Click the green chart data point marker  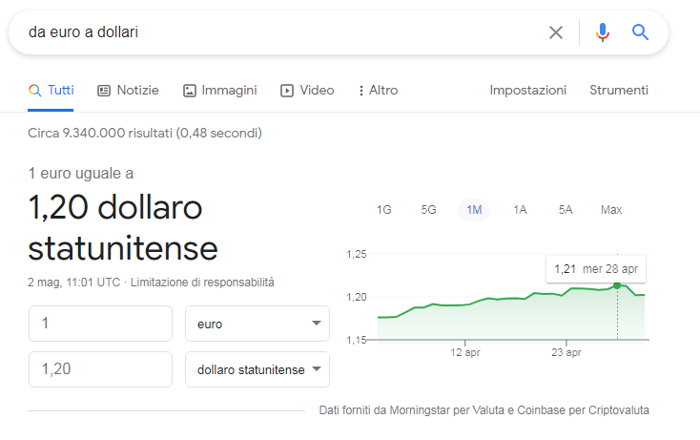[x=617, y=285]
